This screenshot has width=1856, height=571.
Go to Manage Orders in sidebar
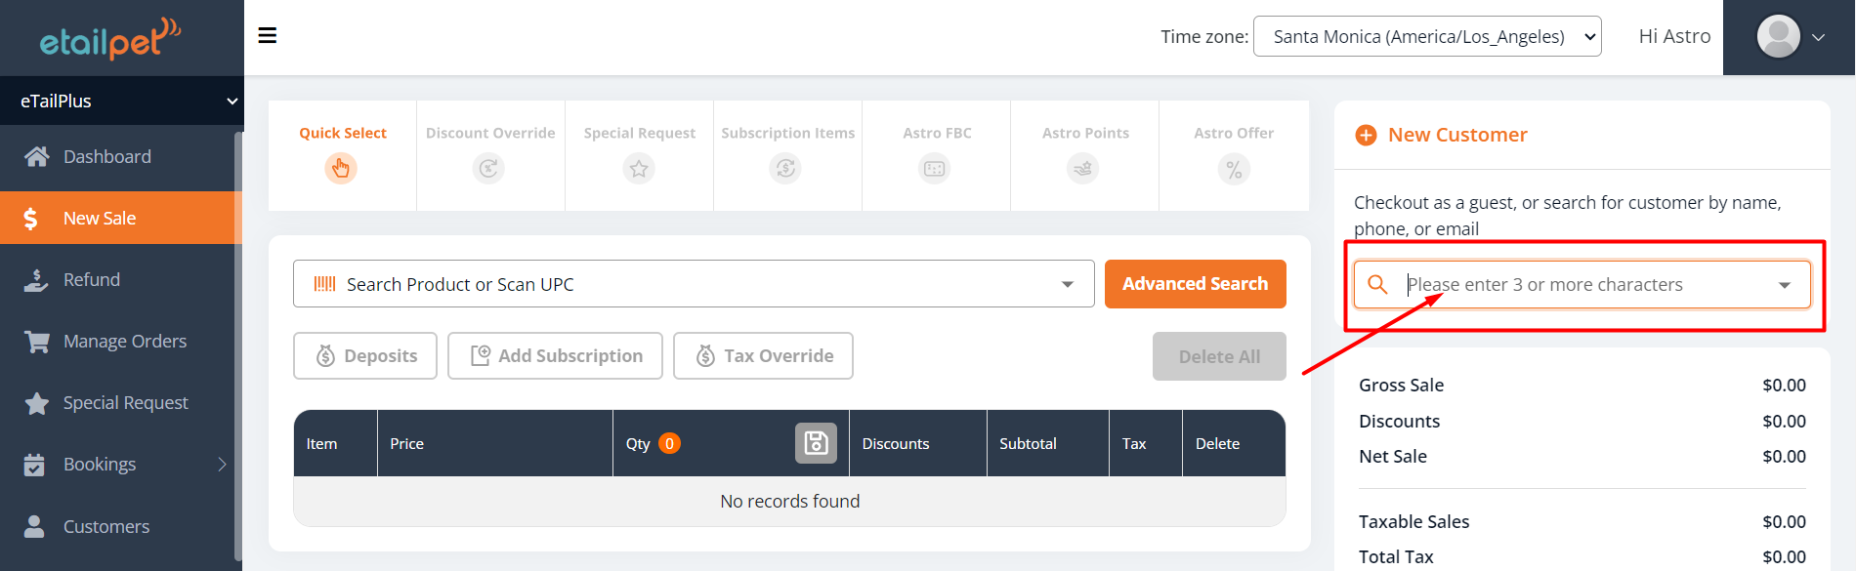click(x=124, y=342)
